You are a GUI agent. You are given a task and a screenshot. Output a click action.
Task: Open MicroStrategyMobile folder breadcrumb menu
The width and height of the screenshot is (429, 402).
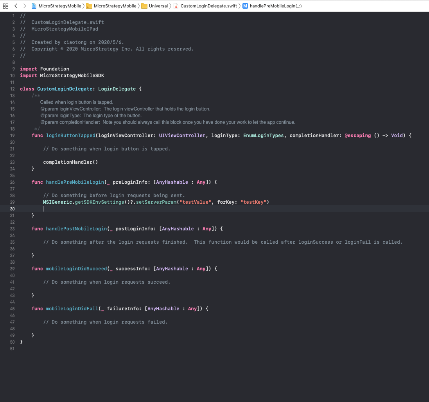(x=115, y=6)
